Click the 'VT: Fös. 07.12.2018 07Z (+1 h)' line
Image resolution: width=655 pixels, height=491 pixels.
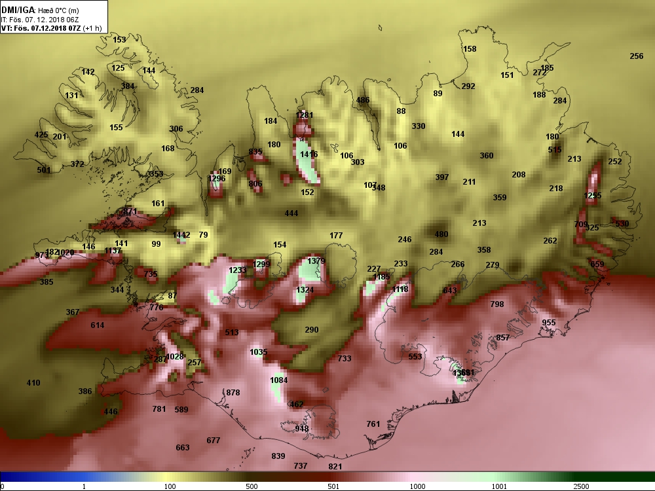tap(51, 28)
